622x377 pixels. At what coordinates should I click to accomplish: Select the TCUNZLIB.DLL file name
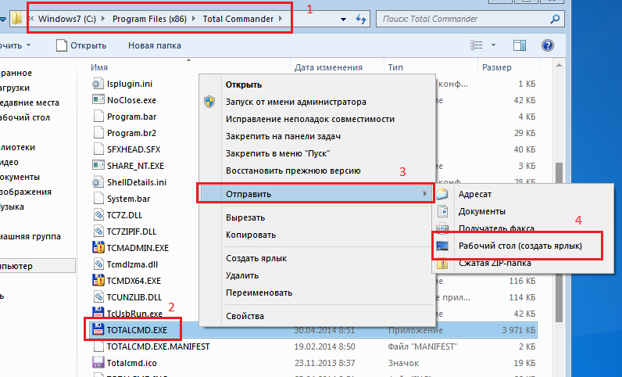coord(134,297)
